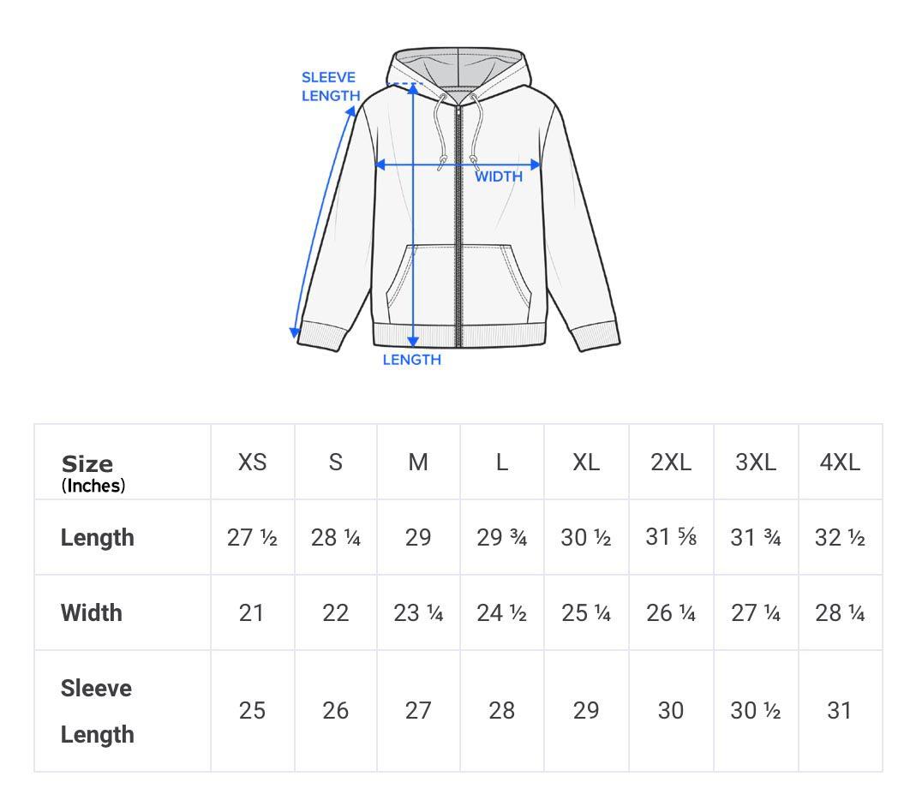Click the M size column header

(418, 463)
